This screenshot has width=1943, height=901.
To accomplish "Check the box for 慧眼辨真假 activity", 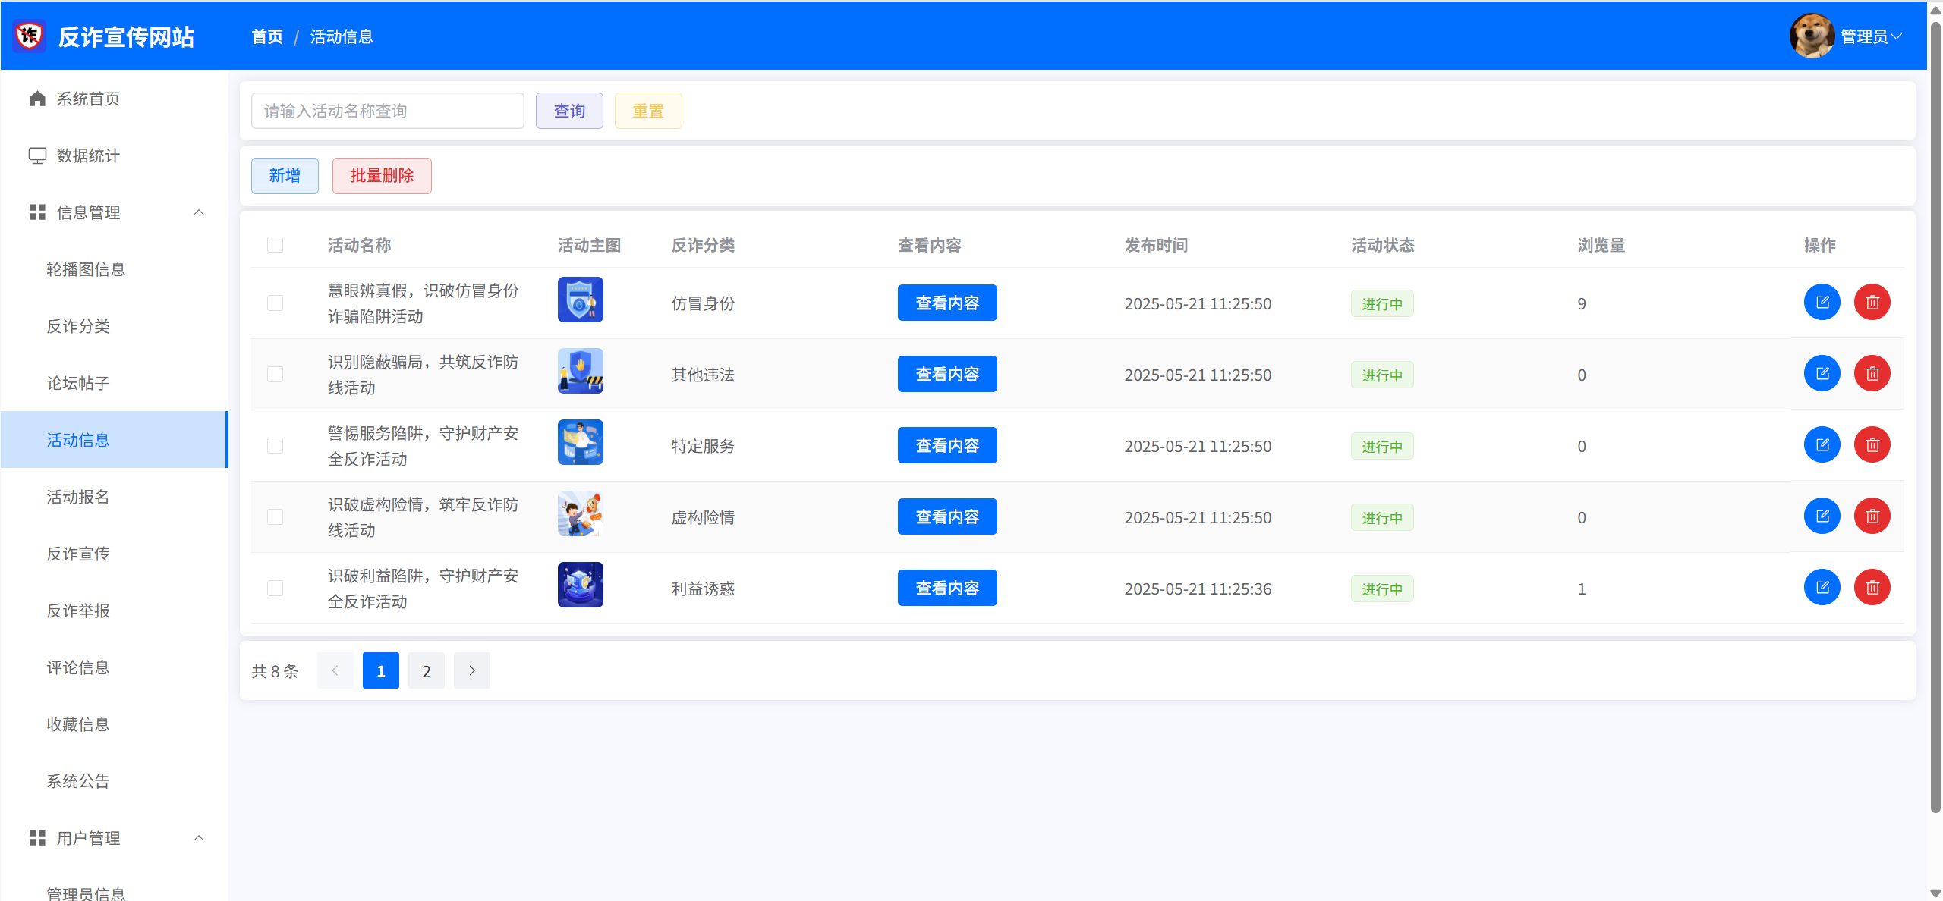I will [x=275, y=303].
